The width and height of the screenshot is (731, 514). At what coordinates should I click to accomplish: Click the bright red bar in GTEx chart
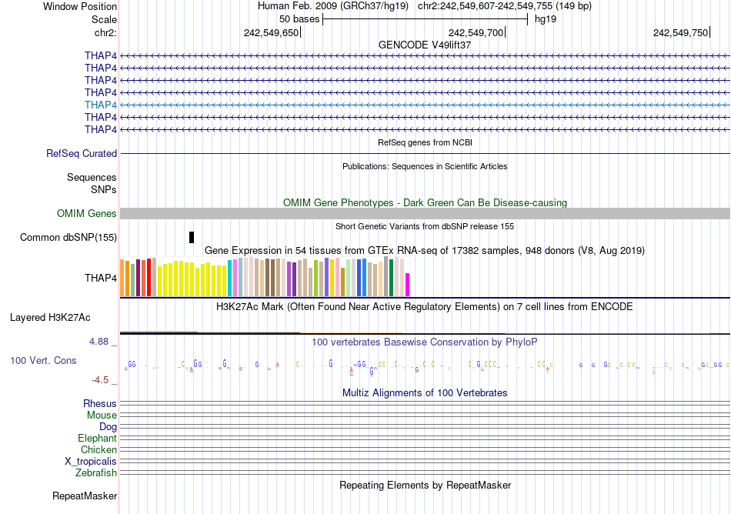coord(149,277)
